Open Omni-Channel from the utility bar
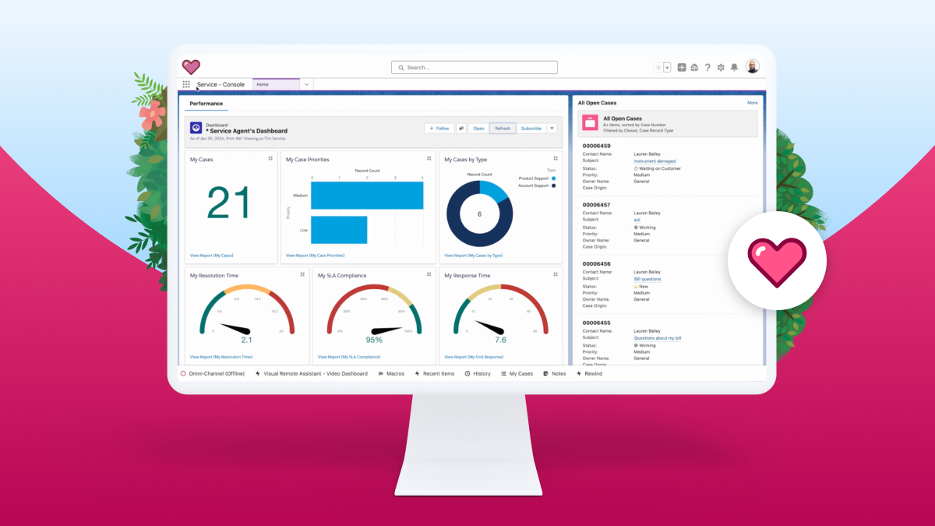 pos(218,373)
